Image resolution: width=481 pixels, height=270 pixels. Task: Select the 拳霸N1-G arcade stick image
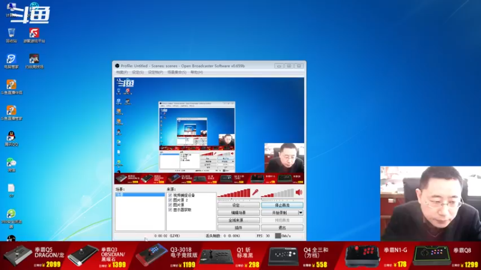point(362,257)
